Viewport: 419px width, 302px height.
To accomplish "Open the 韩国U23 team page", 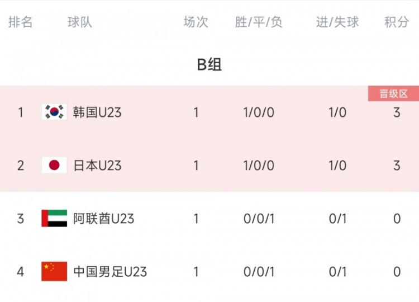I will tap(97, 112).
